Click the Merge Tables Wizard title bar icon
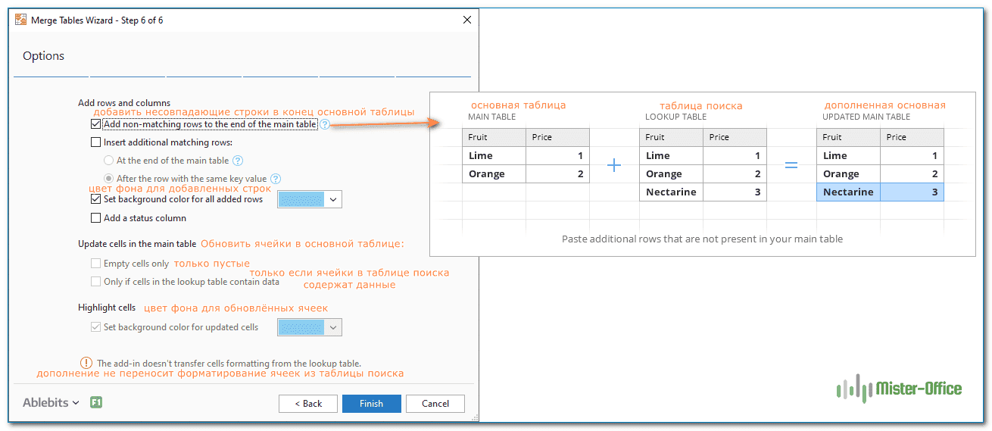This screenshot has height=431, width=992. coord(21,20)
